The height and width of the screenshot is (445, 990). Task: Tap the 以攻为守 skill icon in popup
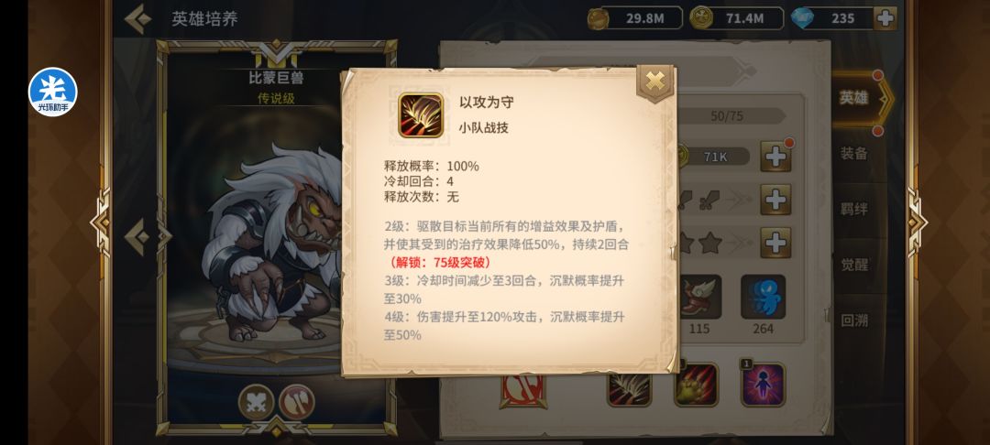421,114
